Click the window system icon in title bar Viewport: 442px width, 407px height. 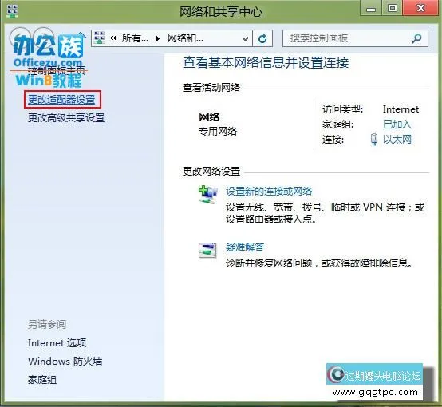[x=12, y=11]
